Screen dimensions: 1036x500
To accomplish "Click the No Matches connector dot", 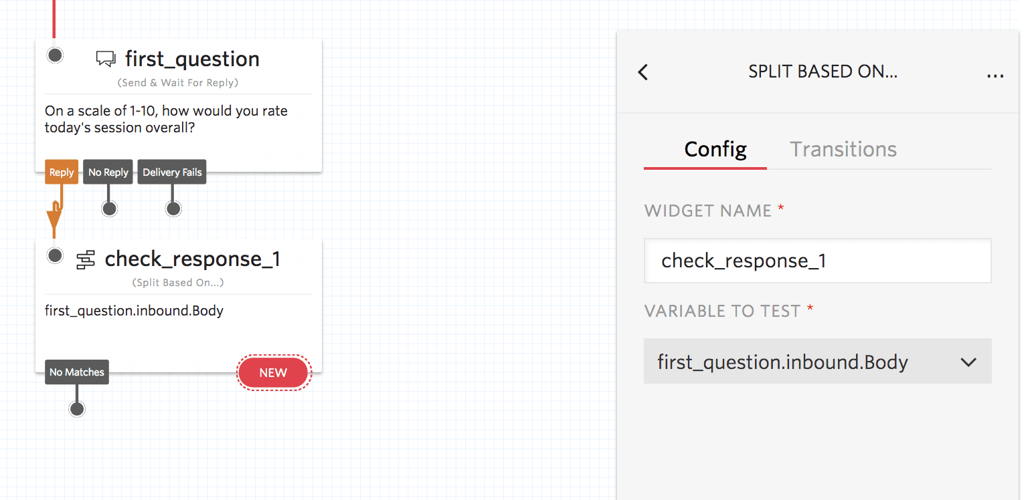I will coord(76,407).
